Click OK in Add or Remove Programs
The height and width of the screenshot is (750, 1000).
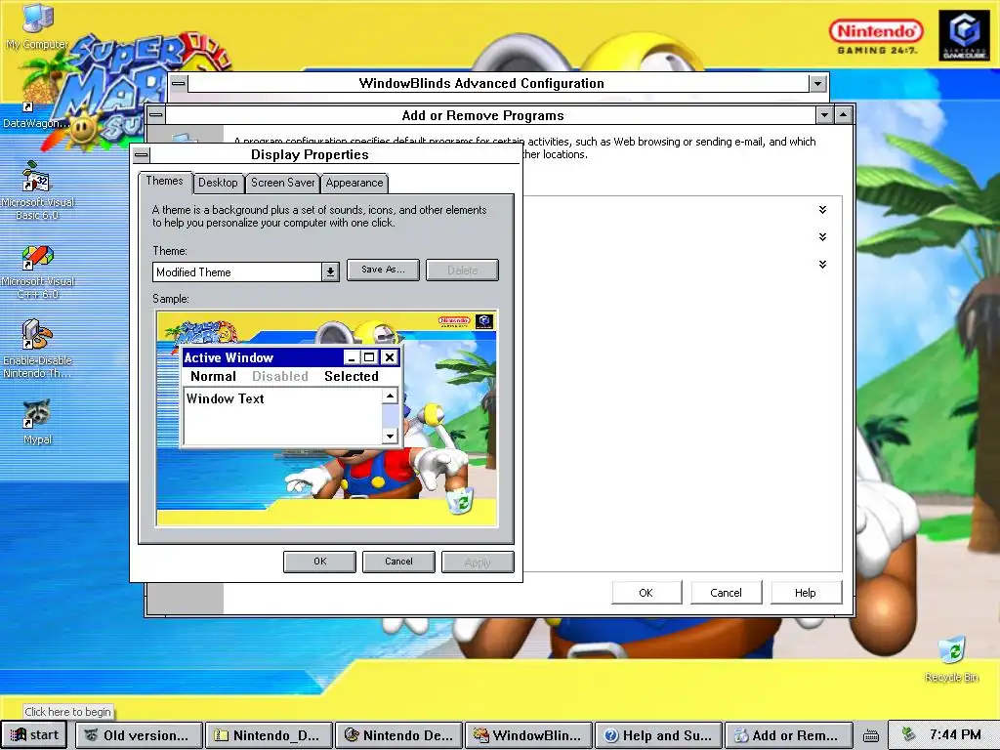pyautogui.click(x=646, y=593)
